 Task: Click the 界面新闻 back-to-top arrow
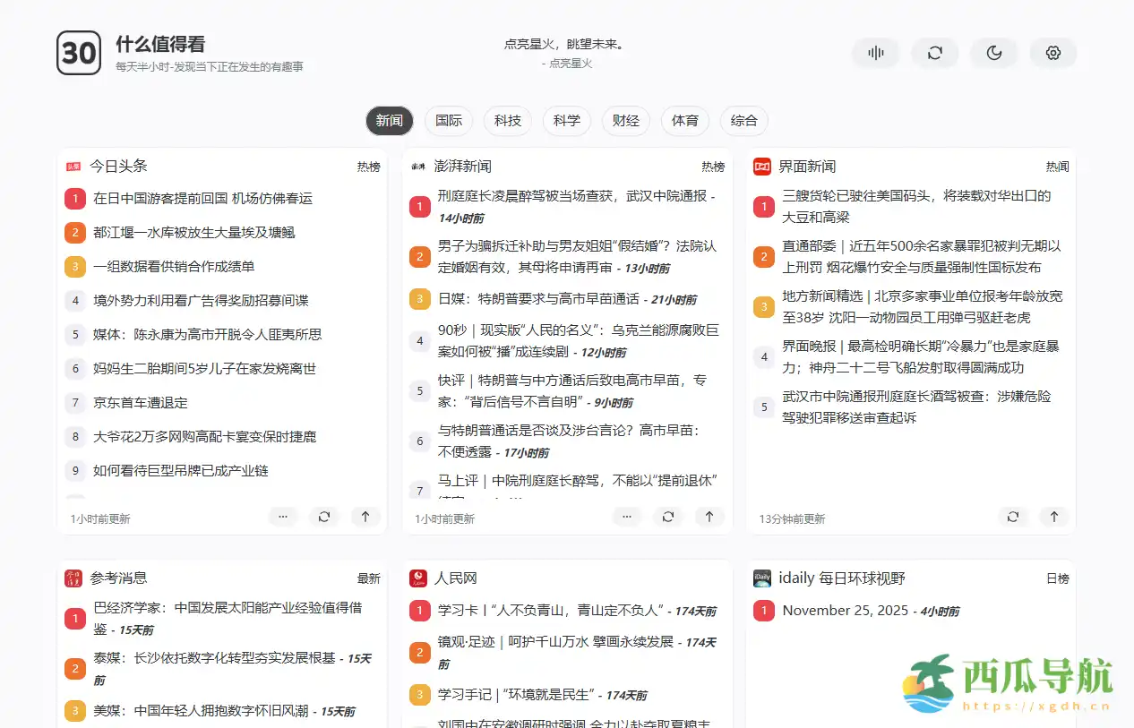(x=1054, y=517)
